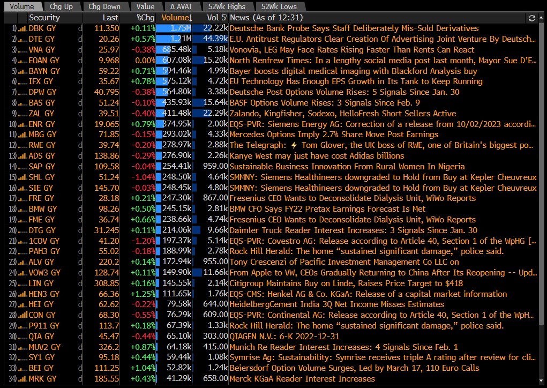547x388 pixels.
Task: Open the chart icon beside MUV2 GY
Action: click(23, 347)
